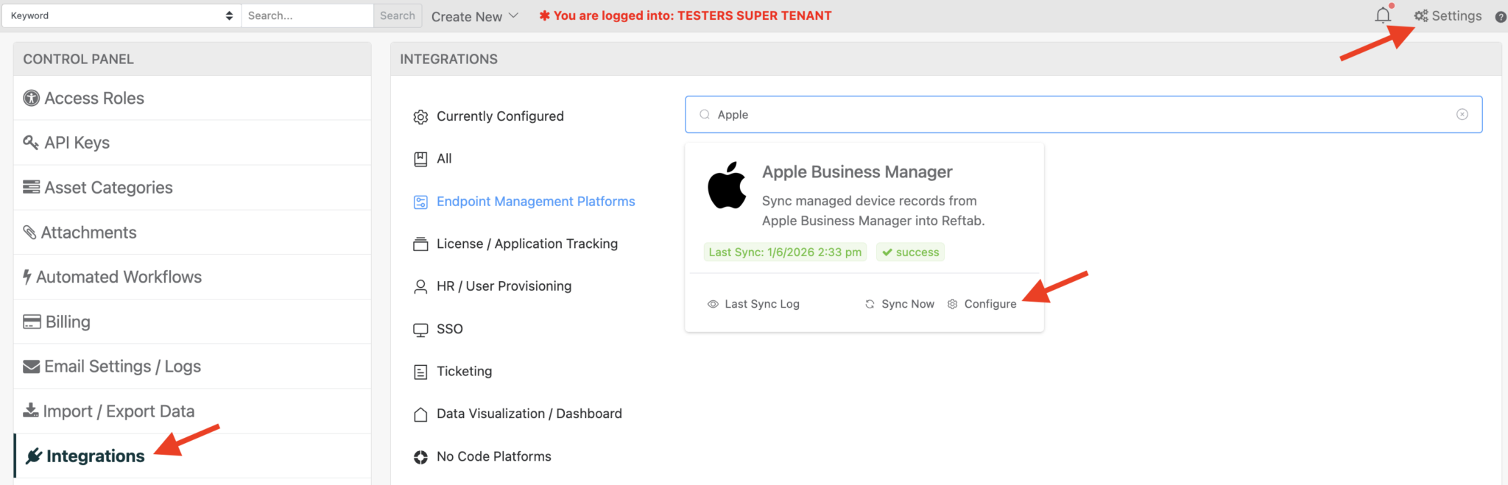Select the Ticketing category

(464, 371)
